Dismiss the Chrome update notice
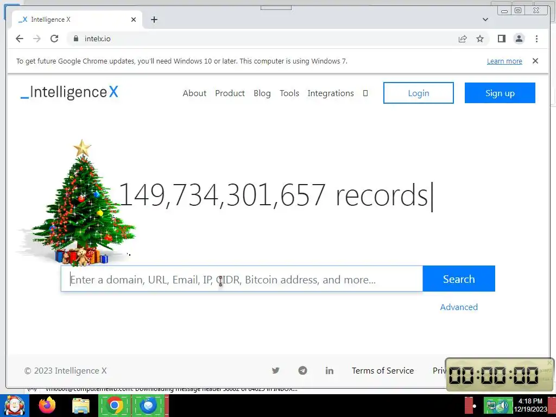Screen dimensions: 556x417 535,61
